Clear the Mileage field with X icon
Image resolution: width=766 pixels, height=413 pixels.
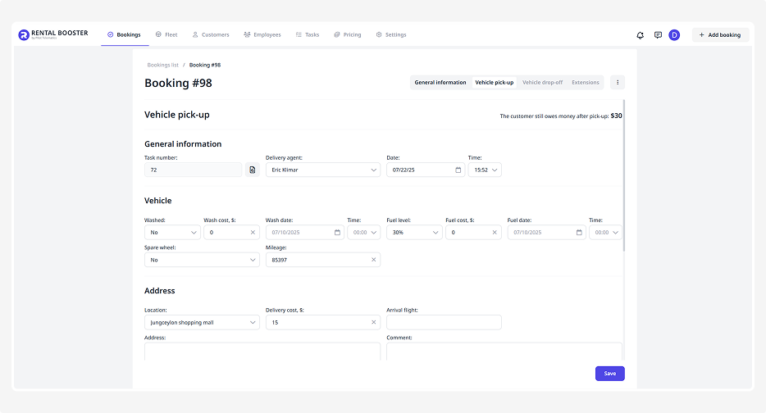373,260
